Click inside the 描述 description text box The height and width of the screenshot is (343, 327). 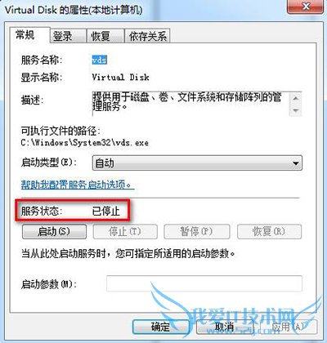pyautogui.click(x=190, y=105)
